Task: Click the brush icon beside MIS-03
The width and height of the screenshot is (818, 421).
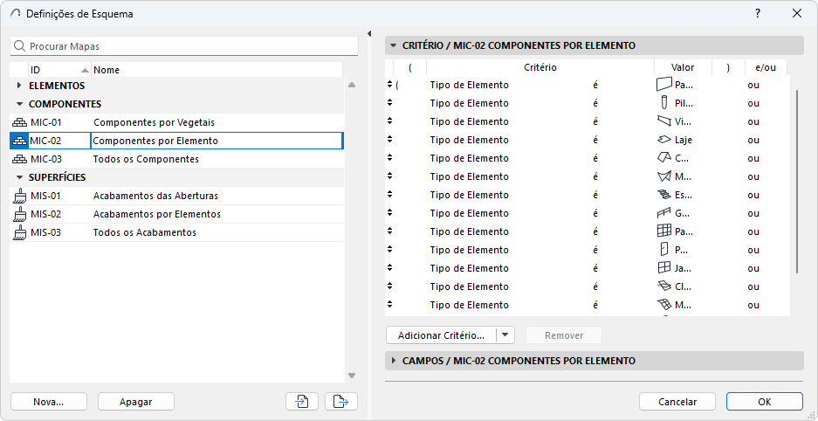Action: [19, 232]
